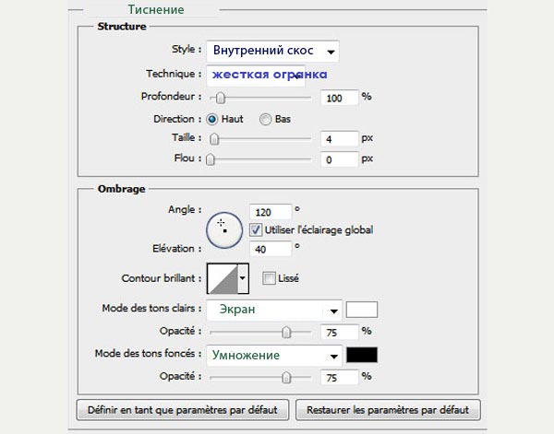Click the Flou slider handle
The width and height of the screenshot is (554, 434).
point(211,159)
